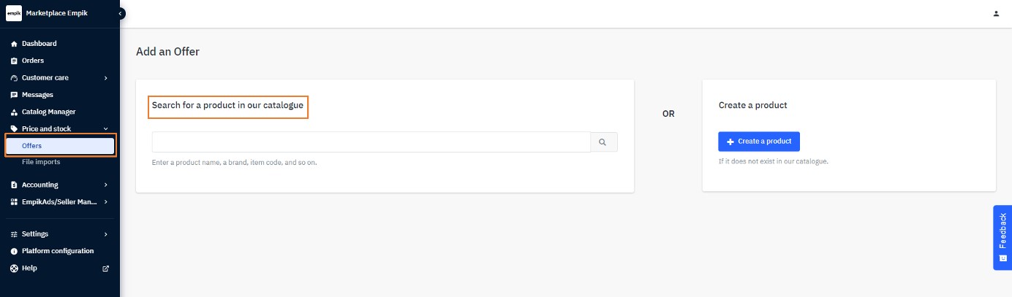This screenshot has height=297, width=1012.
Task: Click the Platform configuration info icon
Action: coord(14,251)
